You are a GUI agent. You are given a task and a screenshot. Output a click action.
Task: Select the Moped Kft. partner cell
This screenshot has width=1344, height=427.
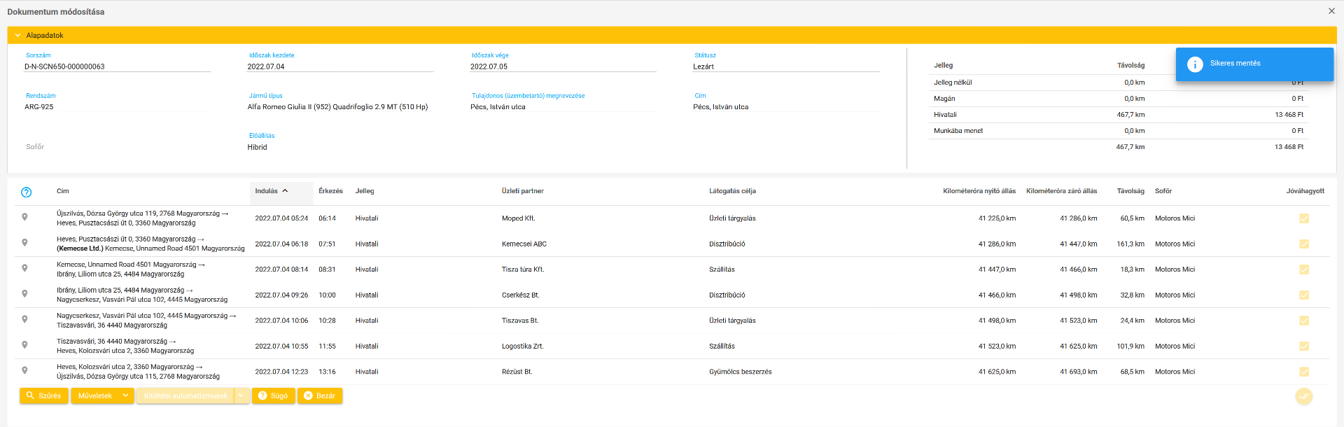(519, 218)
